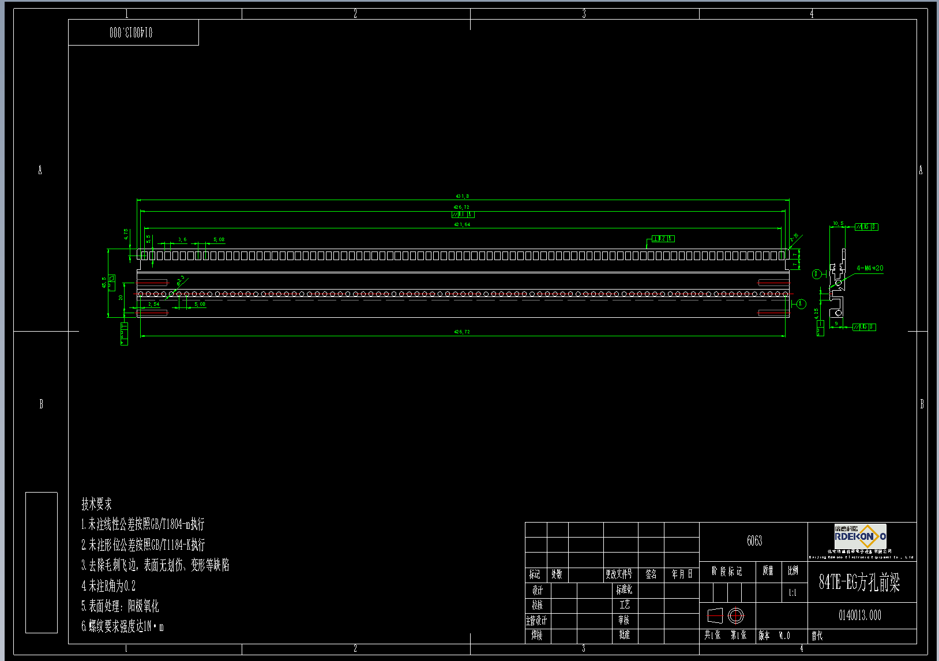Image resolution: width=939 pixels, height=661 pixels.
Task: Select parallelism tolerance frame beside 10.5
Action: (866, 227)
